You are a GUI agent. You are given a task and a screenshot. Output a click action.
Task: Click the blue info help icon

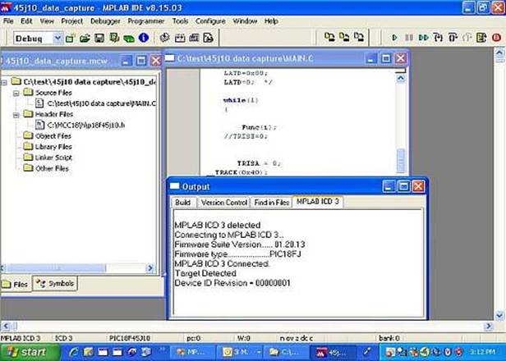click(144, 38)
